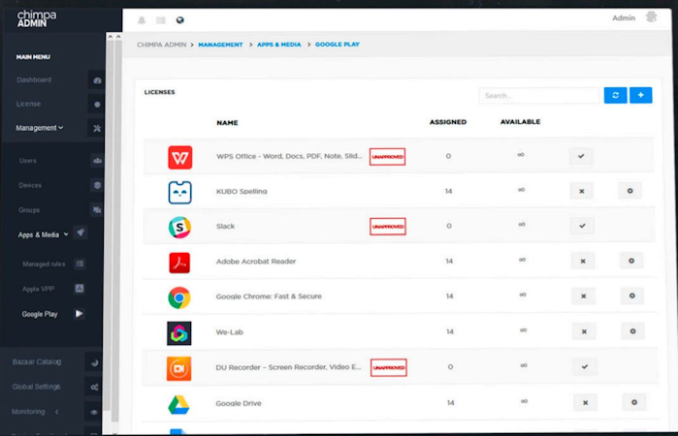Viewport: 678px width, 436px height.
Task: Approve WPS Office with the checkmark button
Action: [x=581, y=156]
